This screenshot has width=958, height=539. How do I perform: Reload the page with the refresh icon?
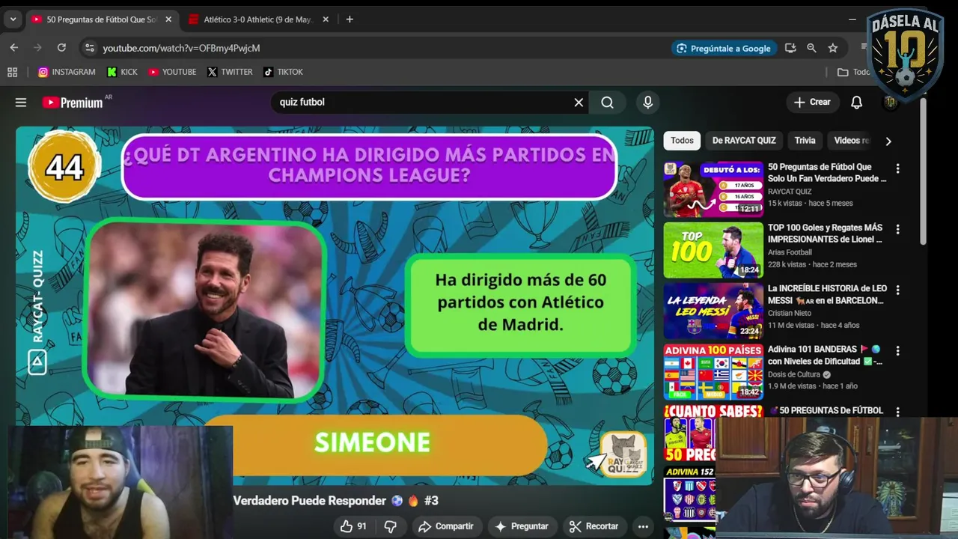61,48
